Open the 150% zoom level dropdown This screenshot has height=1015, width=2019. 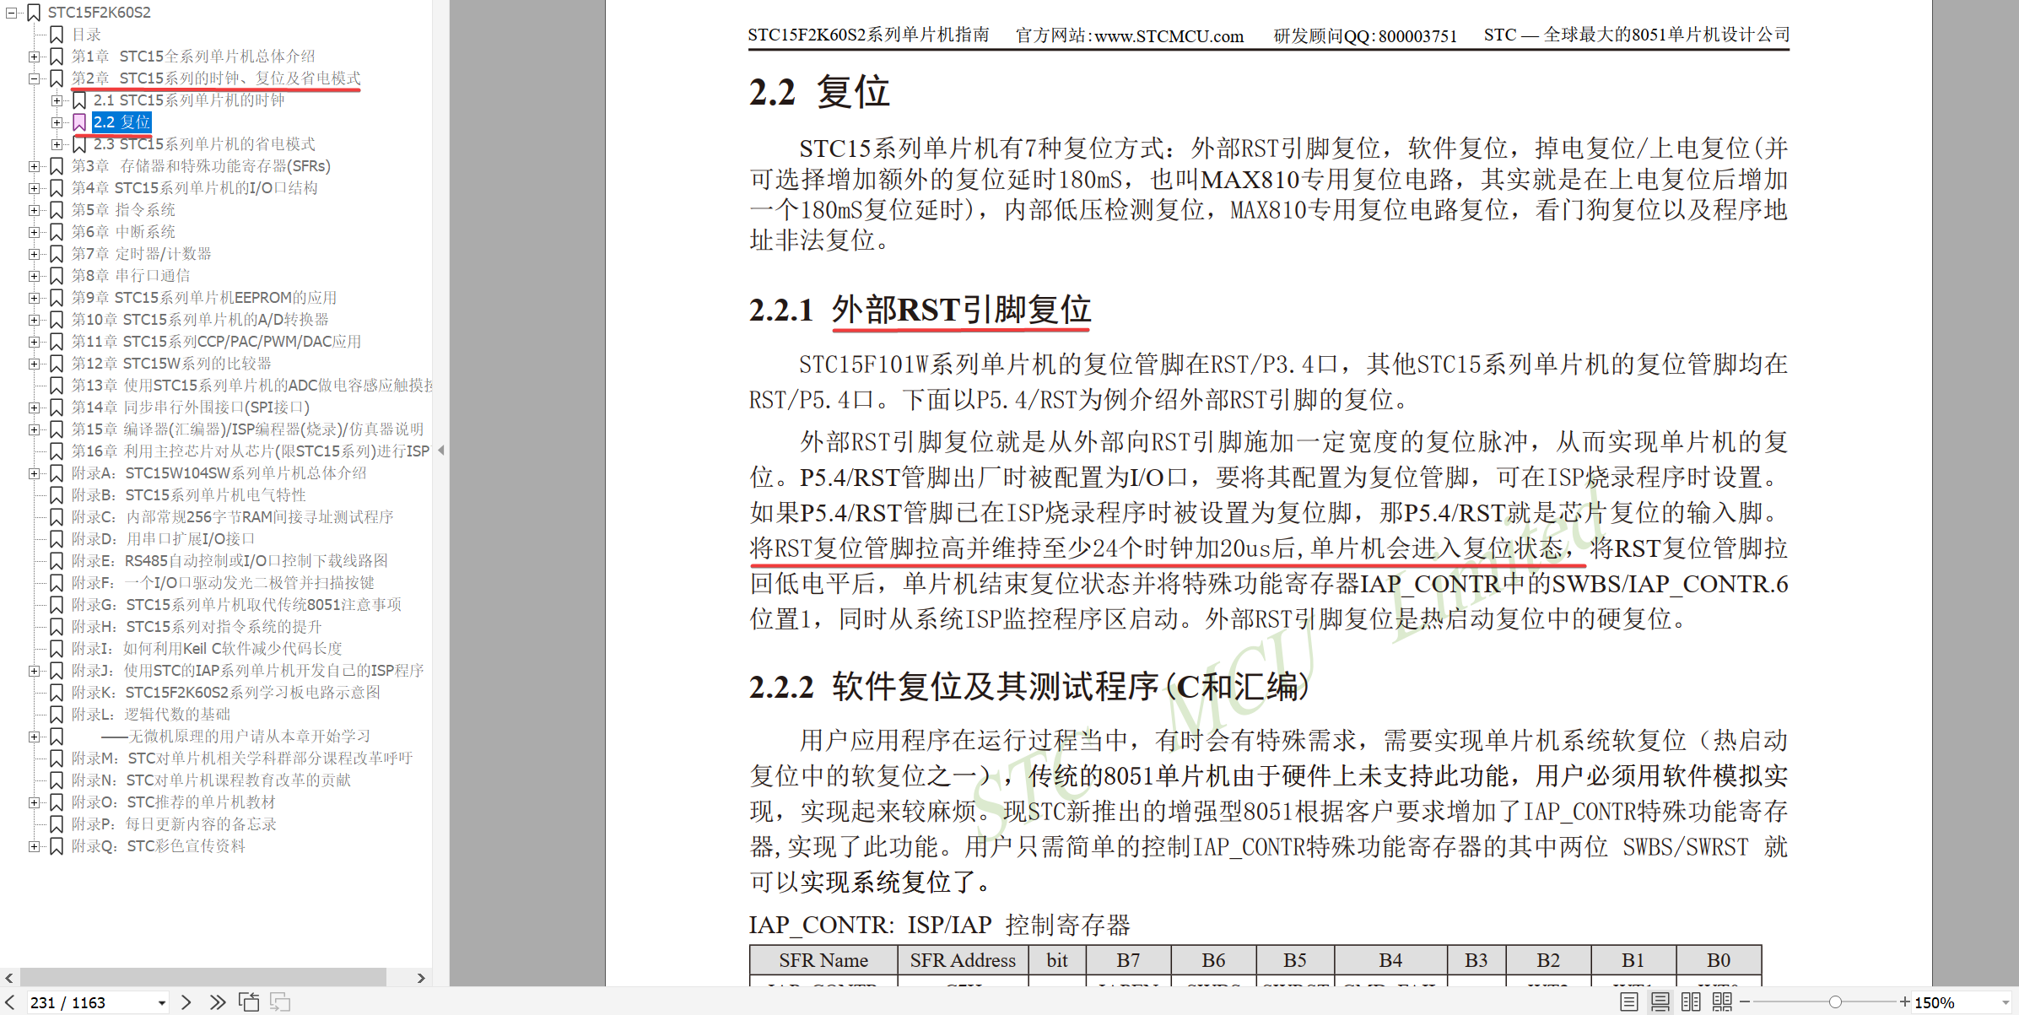(2006, 1002)
